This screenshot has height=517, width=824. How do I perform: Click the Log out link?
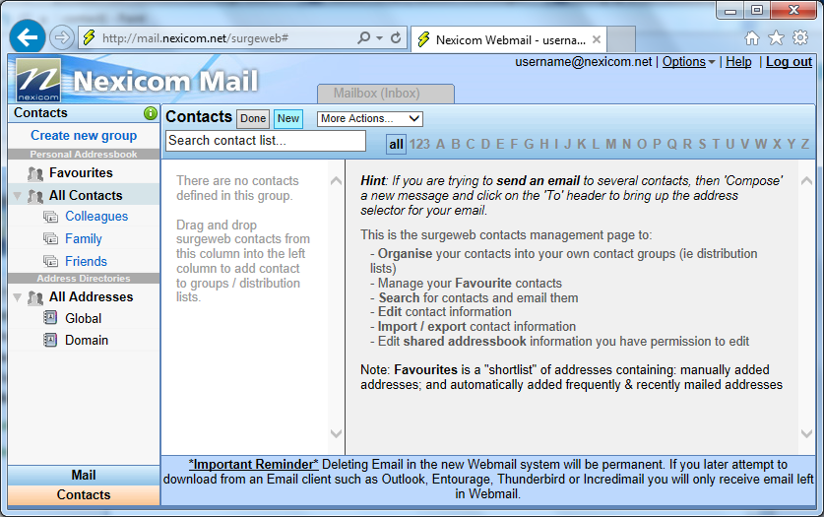pos(789,62)
